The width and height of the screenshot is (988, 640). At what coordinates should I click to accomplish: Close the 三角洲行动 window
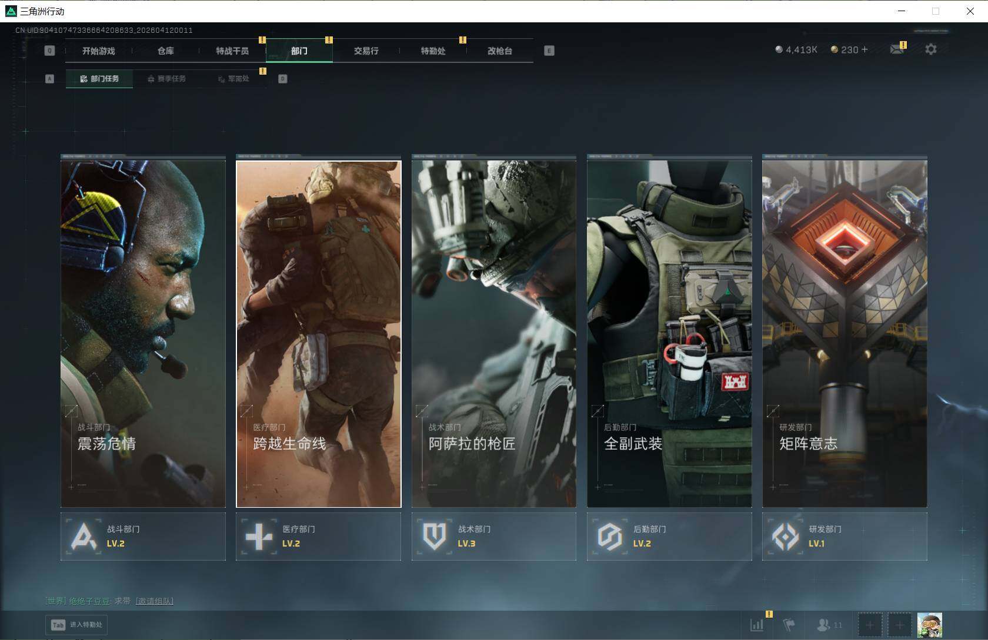click(970, 11)
